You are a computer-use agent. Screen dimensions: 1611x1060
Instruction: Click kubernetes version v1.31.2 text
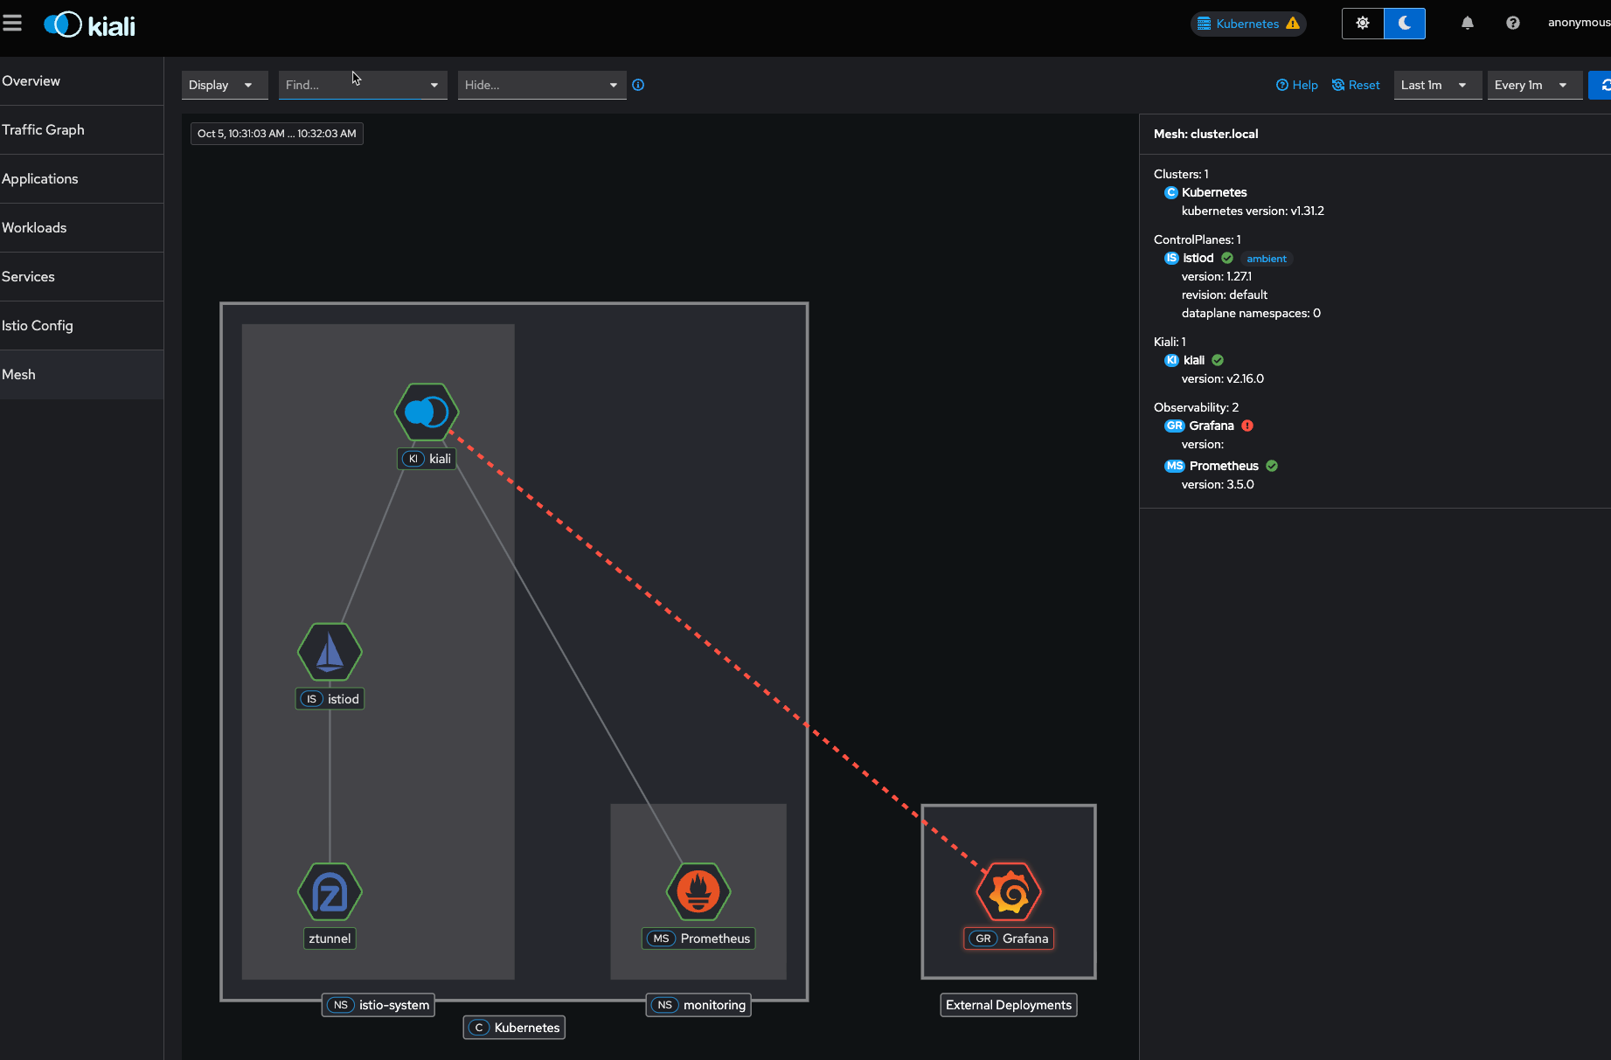(x=1253, y=211)
